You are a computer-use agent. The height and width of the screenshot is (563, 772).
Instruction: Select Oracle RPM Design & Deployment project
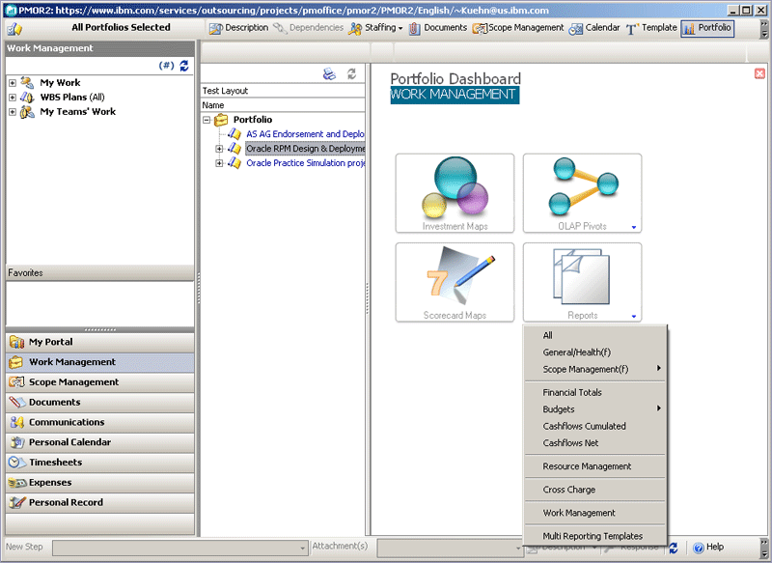tap(305, 149)
